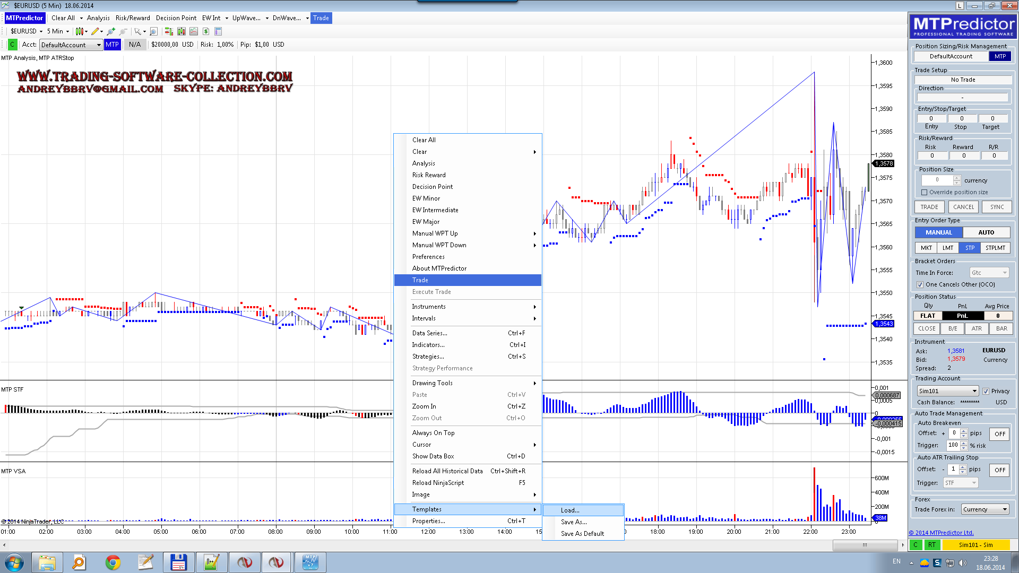
Task: Open Chrome from the taskbar
Action: pyautogui.click(x=113, y=562)
